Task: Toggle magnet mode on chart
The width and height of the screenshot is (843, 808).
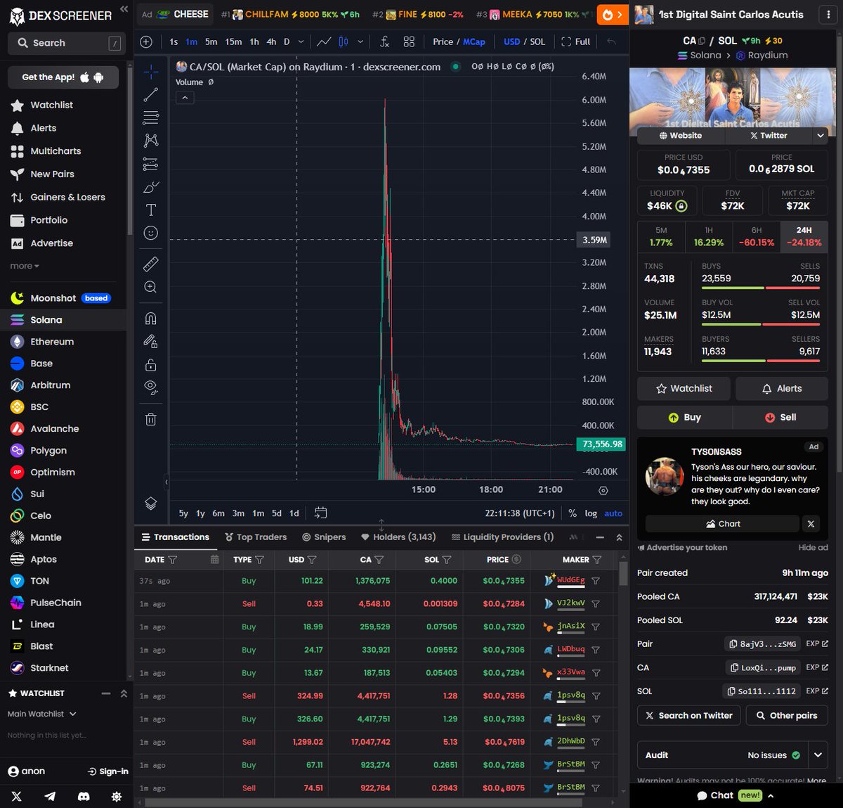Action: pos(150,319)
